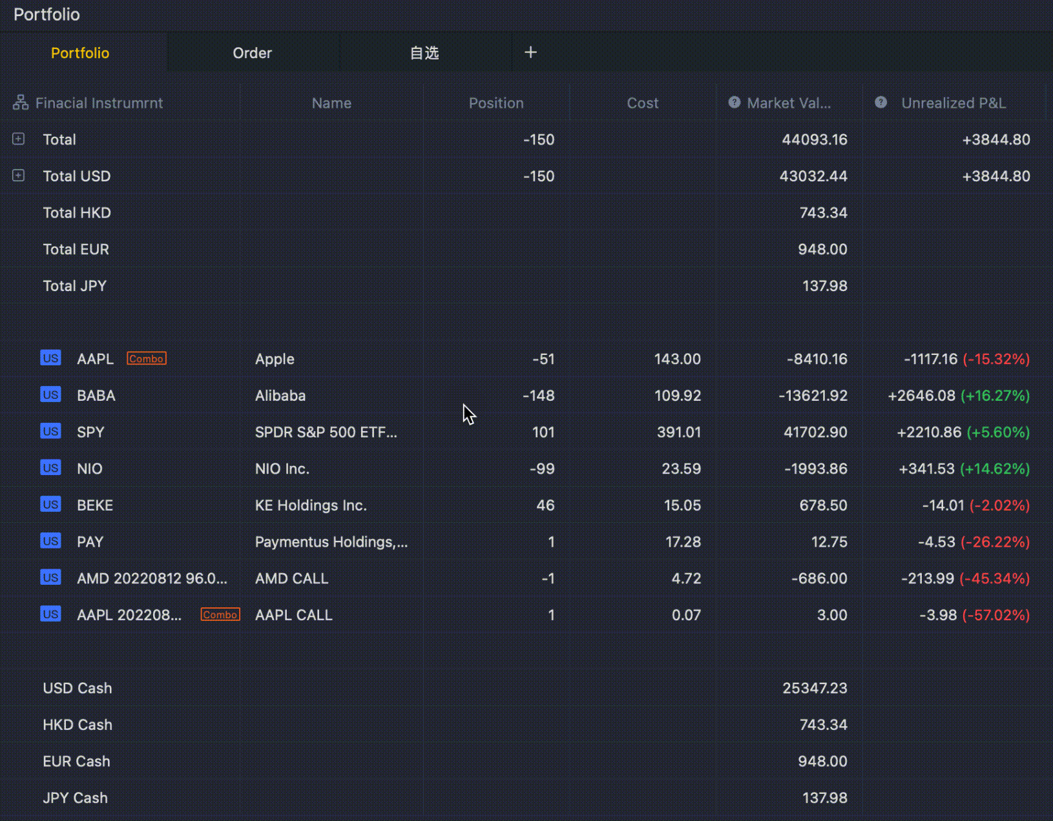Select the AMD 20220812 call option row
The height and width of the screenshot is (821, 1053).
tap(152, 578)
